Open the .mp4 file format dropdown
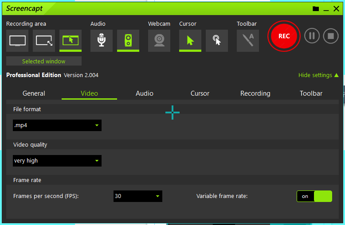Screen dimensions: 345x225 (57, 125)
